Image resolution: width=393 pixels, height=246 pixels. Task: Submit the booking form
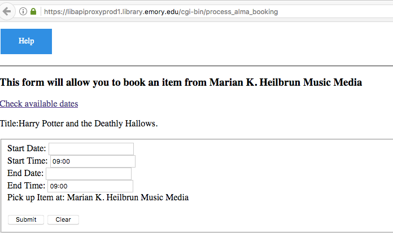tap(26, 219)
